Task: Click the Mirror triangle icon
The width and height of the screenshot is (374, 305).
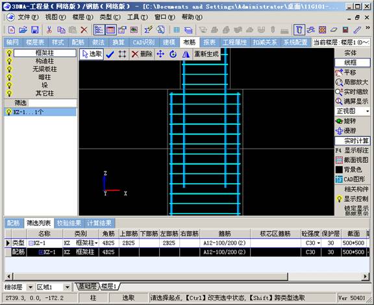Action: coord(186,55)
